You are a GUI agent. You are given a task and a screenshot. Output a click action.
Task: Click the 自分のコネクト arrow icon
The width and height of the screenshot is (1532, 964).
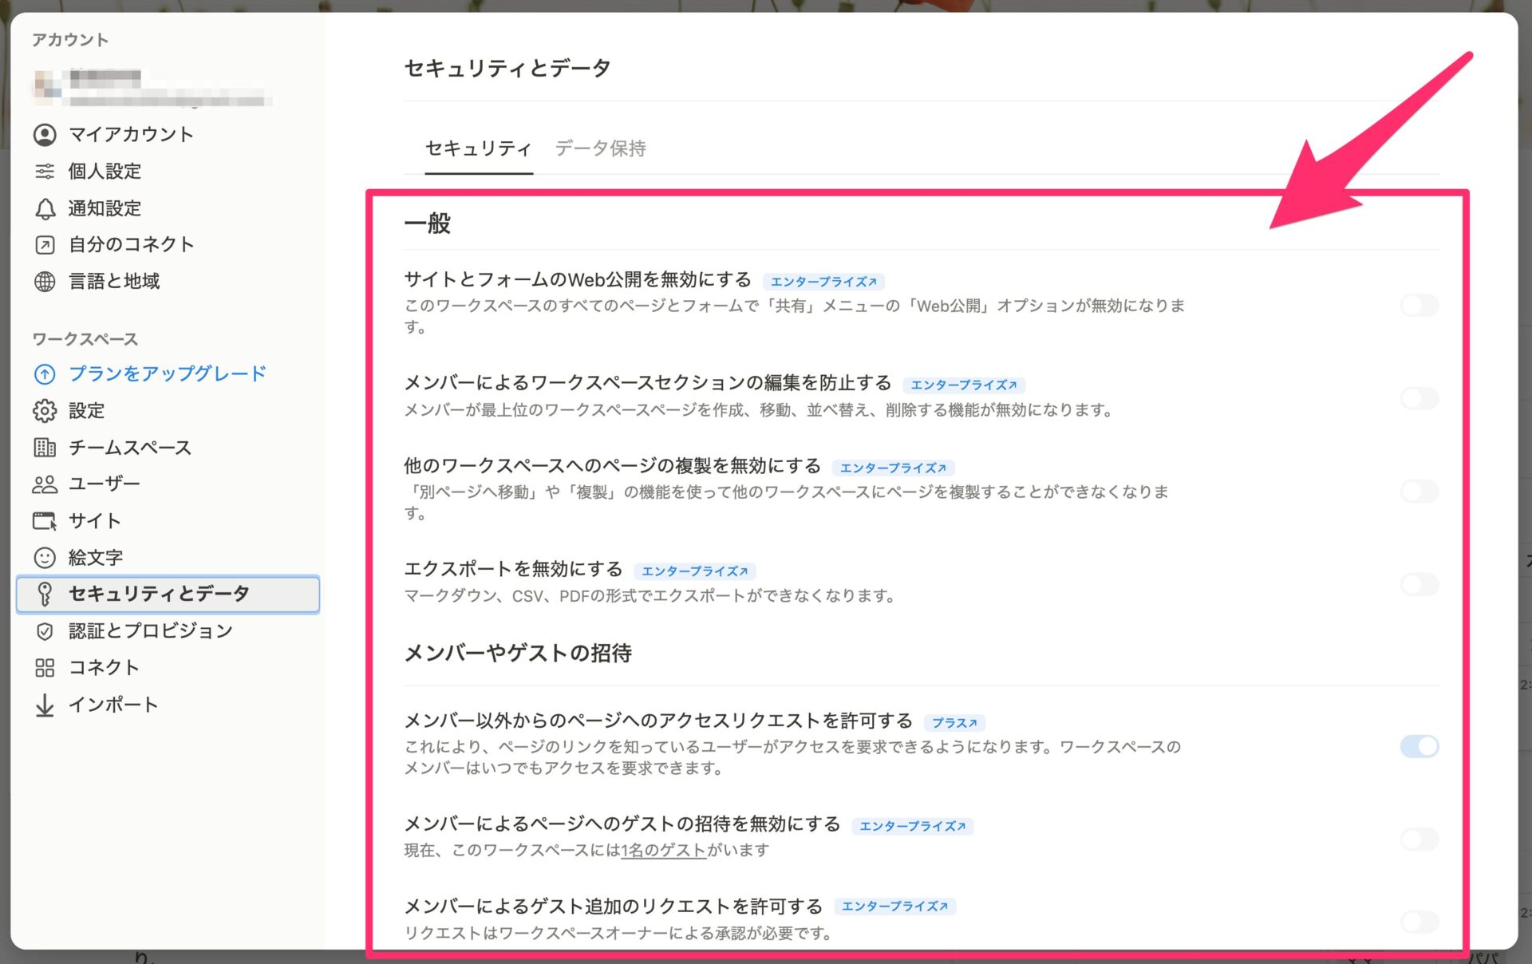(45, 244)
